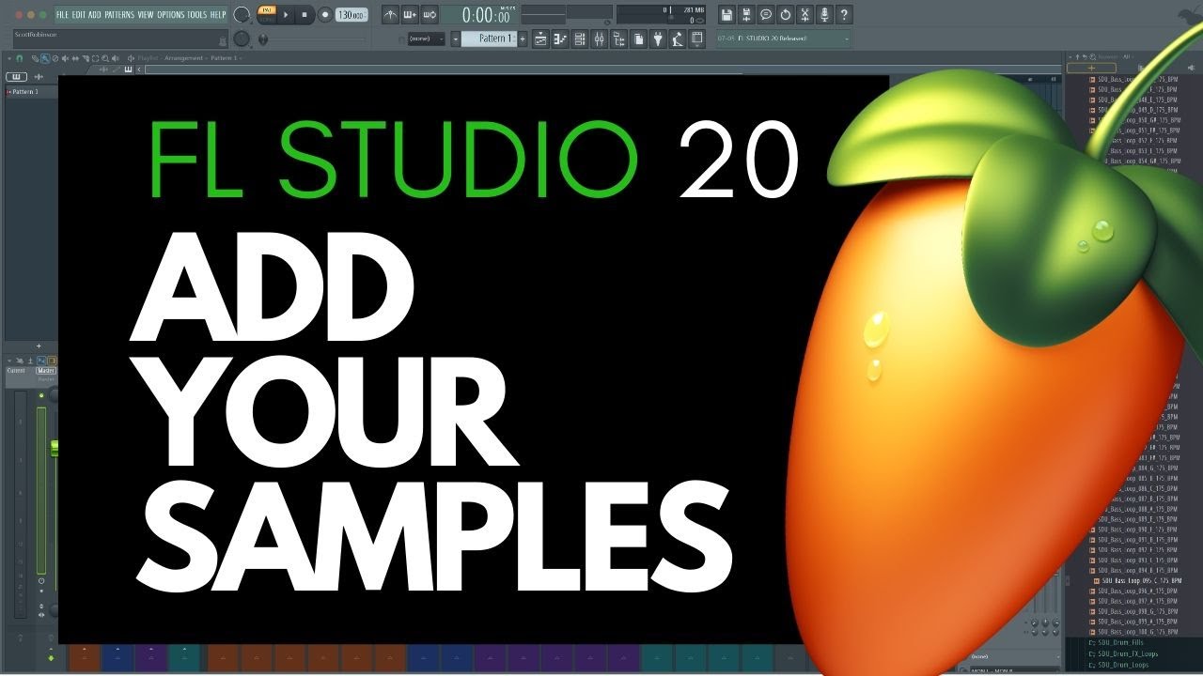Click the hint bar ScottRobinson text
Screen dimensions: 1203x676
(36, 35)
